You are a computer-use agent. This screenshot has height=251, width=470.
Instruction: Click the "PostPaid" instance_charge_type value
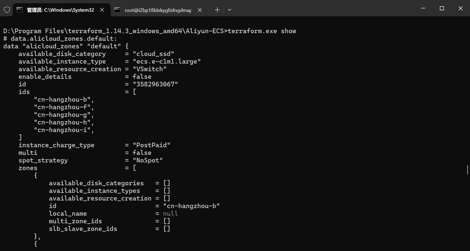coord(152,145)
